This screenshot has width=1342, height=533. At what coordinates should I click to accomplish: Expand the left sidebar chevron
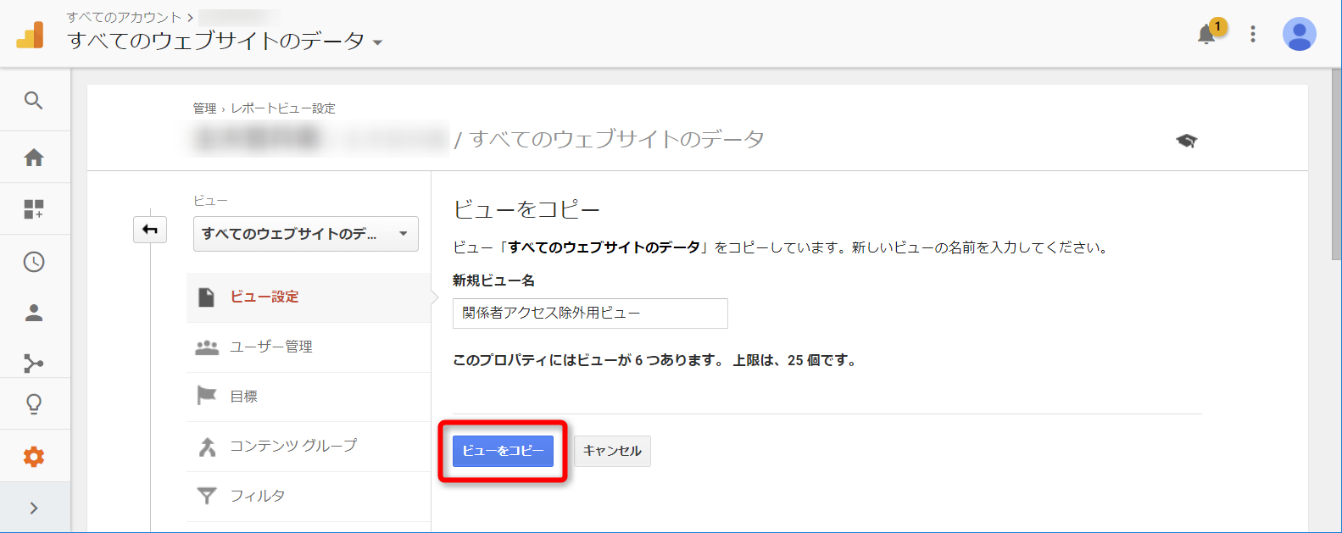[34, 508]
